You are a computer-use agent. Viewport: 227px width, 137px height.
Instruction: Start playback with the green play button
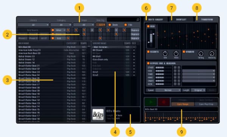coord(151,102)
